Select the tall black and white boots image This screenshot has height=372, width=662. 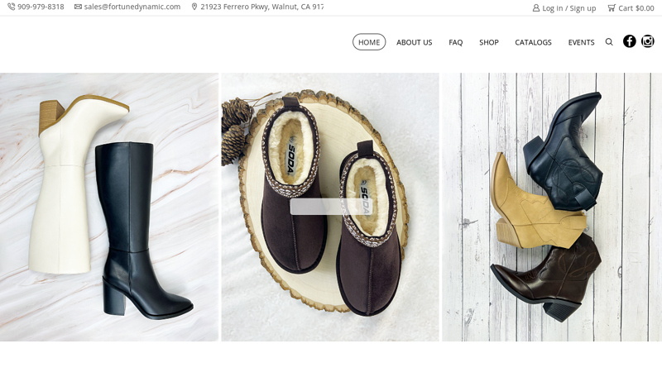point(109,207)
